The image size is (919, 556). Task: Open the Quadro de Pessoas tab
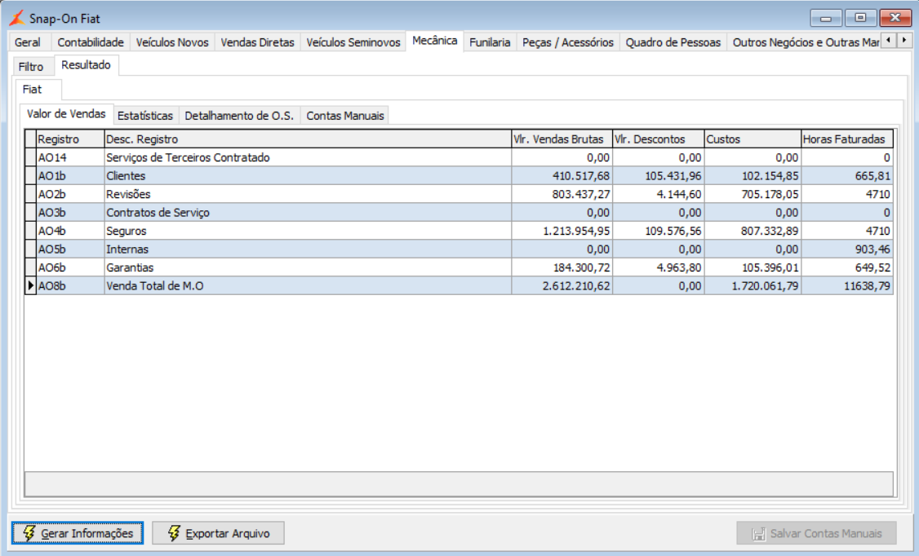coord(673,42)
